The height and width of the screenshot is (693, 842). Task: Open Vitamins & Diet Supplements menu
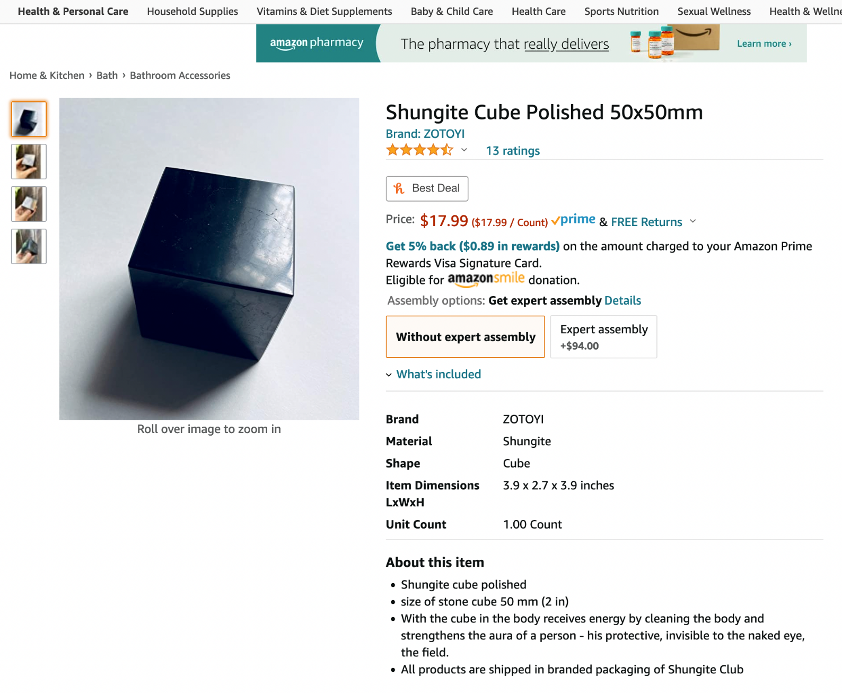324,11
